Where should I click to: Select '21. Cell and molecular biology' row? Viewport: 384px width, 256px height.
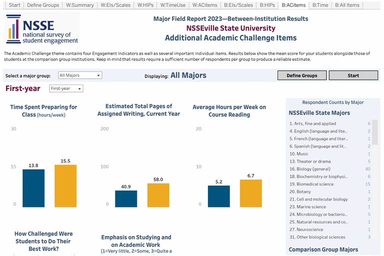click(329, 199)
